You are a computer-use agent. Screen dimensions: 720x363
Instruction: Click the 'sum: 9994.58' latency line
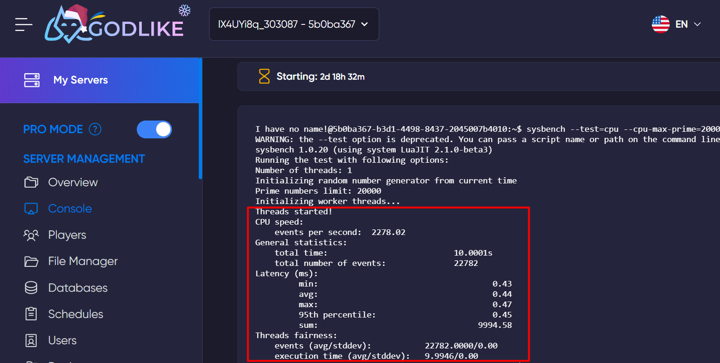(x=405, y=325)
